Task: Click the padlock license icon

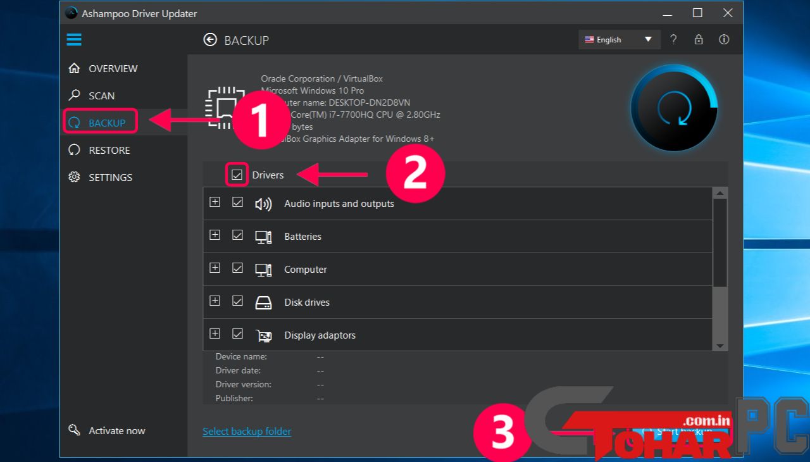Action: (699, 39)
